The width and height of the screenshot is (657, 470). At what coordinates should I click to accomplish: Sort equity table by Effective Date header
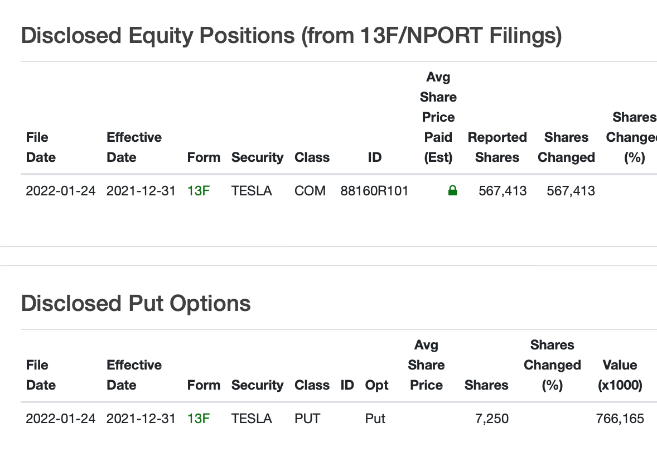click(134, 147)
